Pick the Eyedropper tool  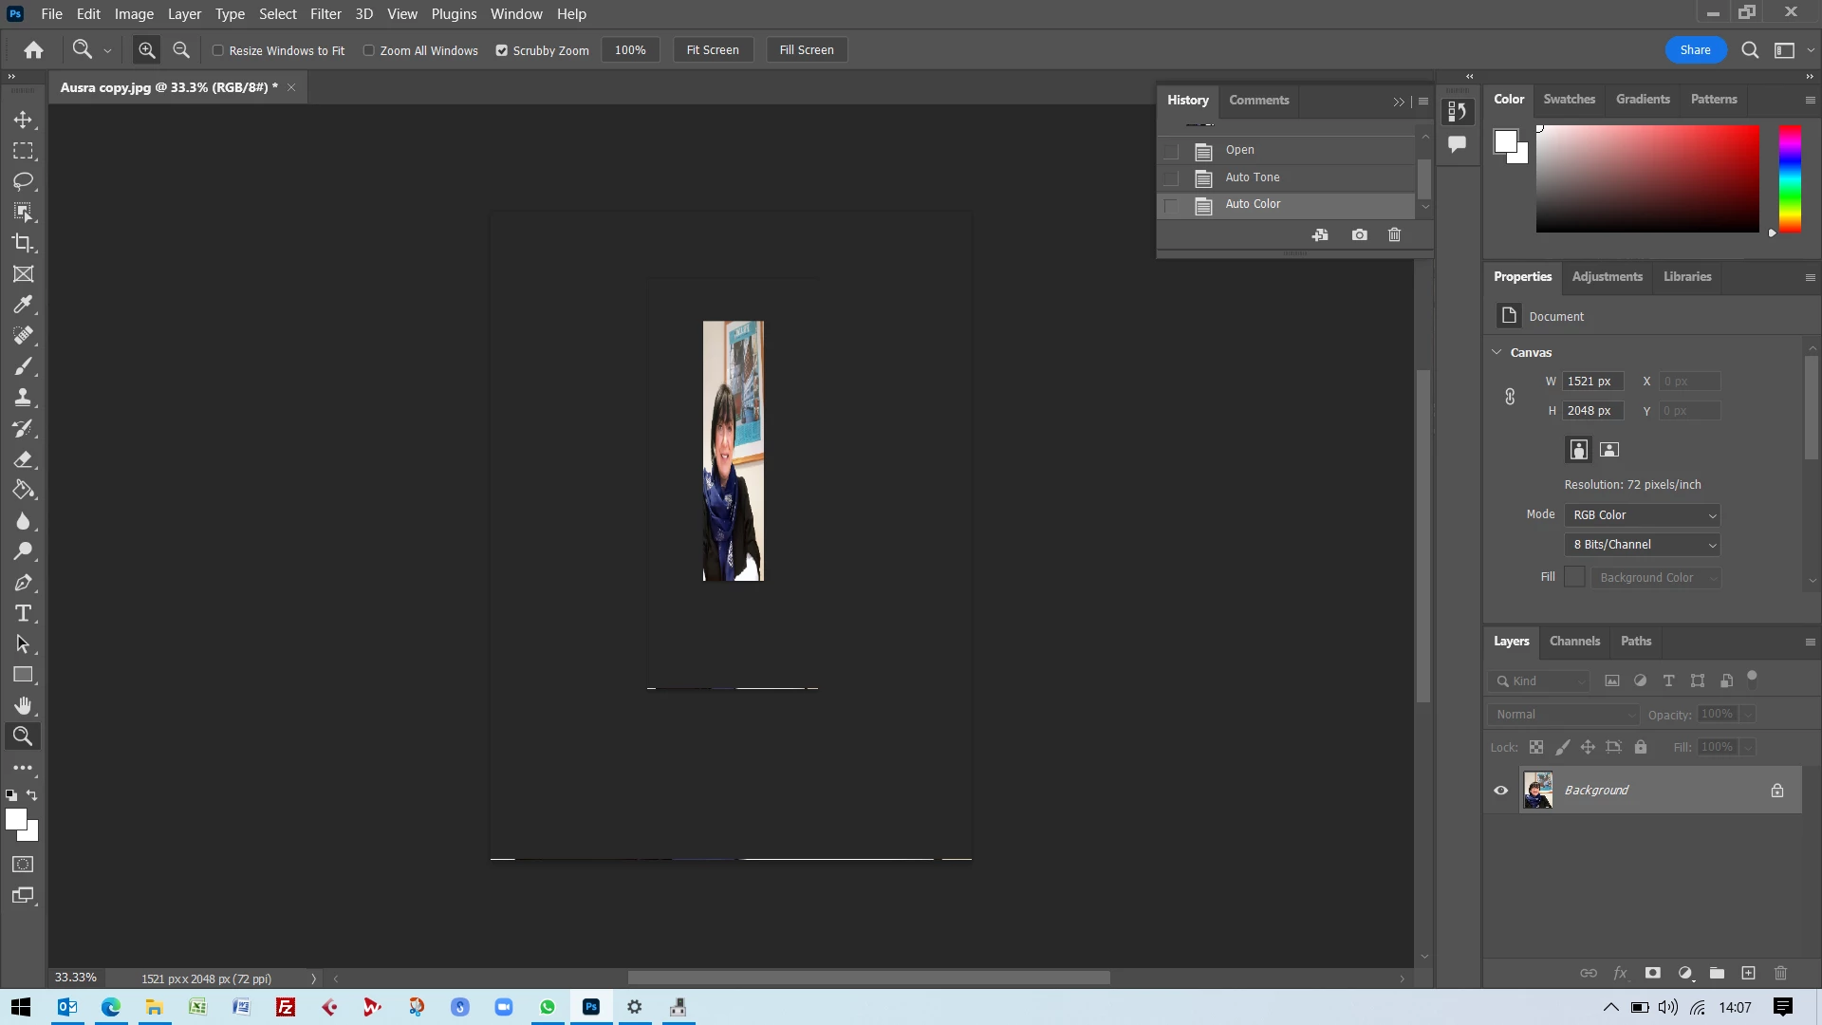tap(23, 305)
